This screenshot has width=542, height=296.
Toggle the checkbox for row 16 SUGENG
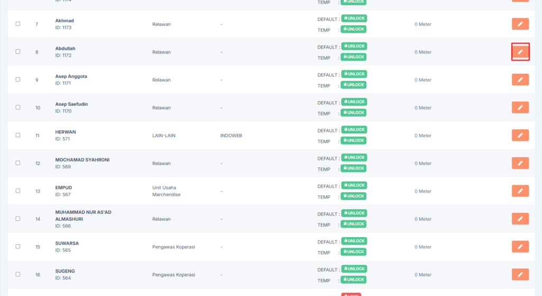pos(18,274)
